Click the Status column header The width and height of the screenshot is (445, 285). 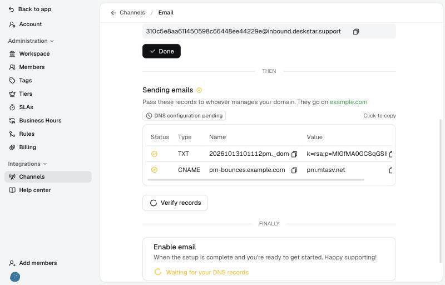pos(160,137)
